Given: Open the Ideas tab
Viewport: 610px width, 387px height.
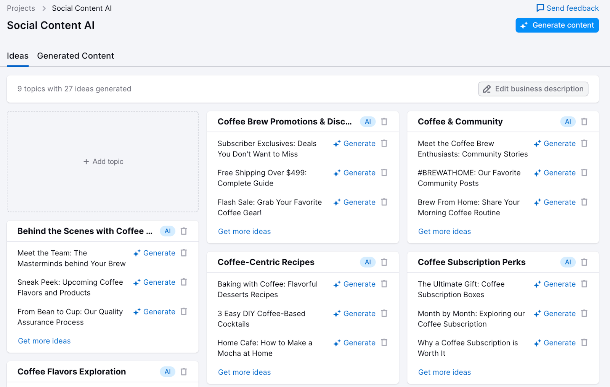Looking at the screenshot, I should (x=18, y=56).
